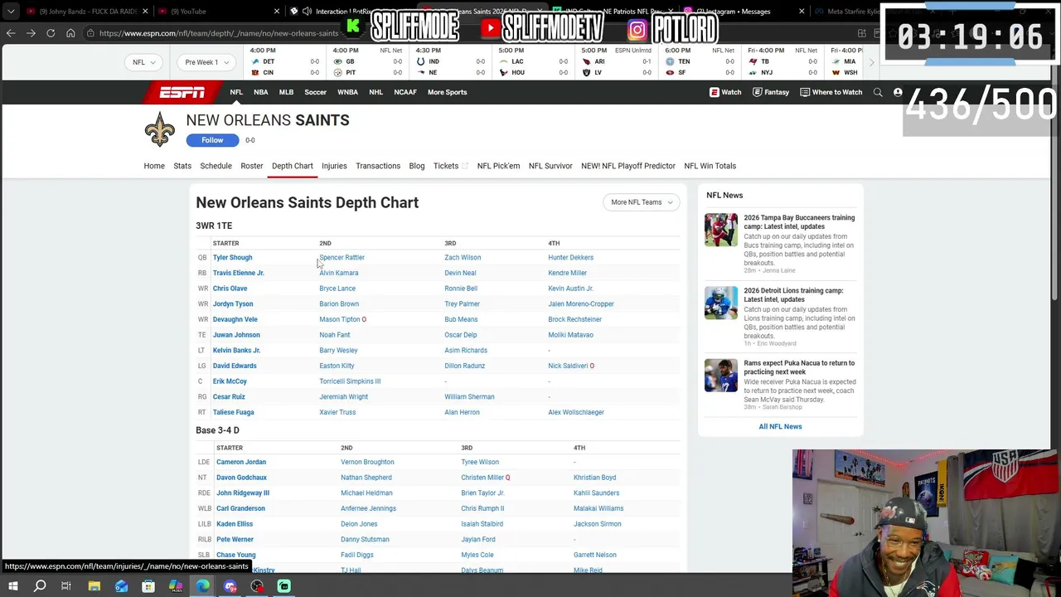The image size is (1061, 597).
Task: Open the Tickets link
Action: pyautogui.click(x=450, y=166)
